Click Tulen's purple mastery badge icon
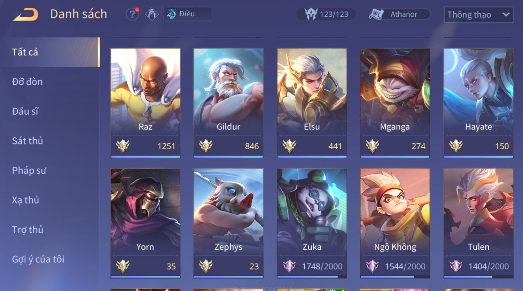The height and width of the screenshot is (291, 523). (x=455, y=266)
